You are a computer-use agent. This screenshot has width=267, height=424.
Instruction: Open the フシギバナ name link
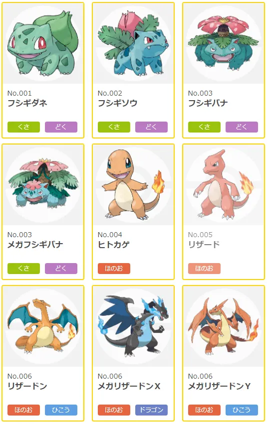click(208, 103)
